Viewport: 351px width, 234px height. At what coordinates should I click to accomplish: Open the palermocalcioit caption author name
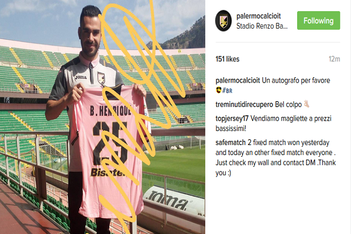(238, 80)
